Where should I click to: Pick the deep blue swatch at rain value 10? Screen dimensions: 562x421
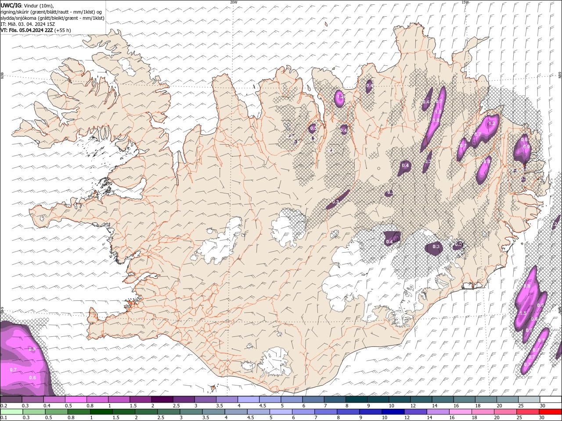point(393,412)
